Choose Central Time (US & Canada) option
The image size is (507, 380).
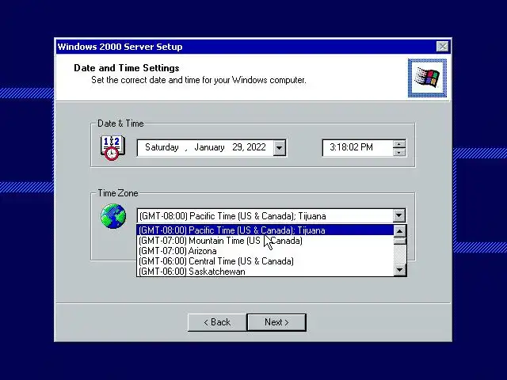265,261
